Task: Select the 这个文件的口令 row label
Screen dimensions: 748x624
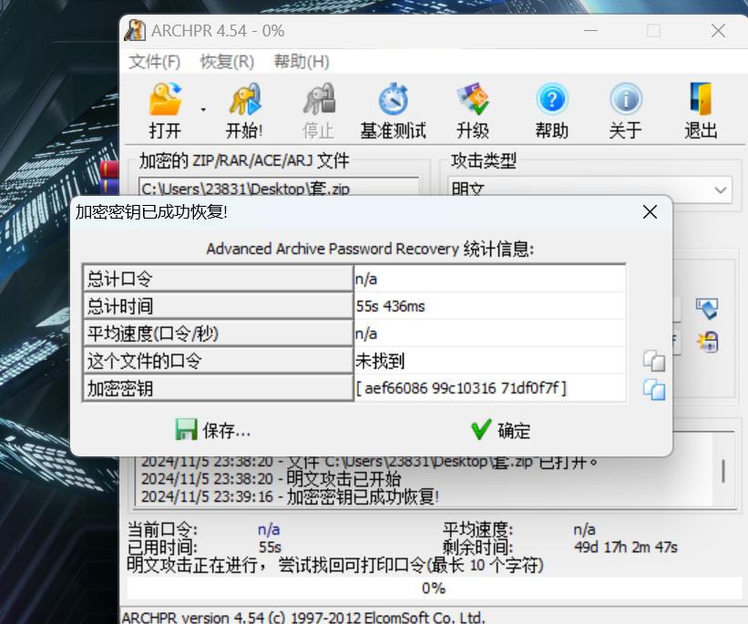Action: pos(218,361)
